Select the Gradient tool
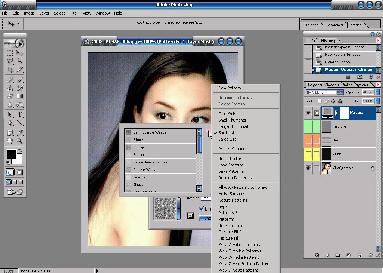The width and height of the screenshot is (383, 273). pyautogui.click(x=20, y=96)
